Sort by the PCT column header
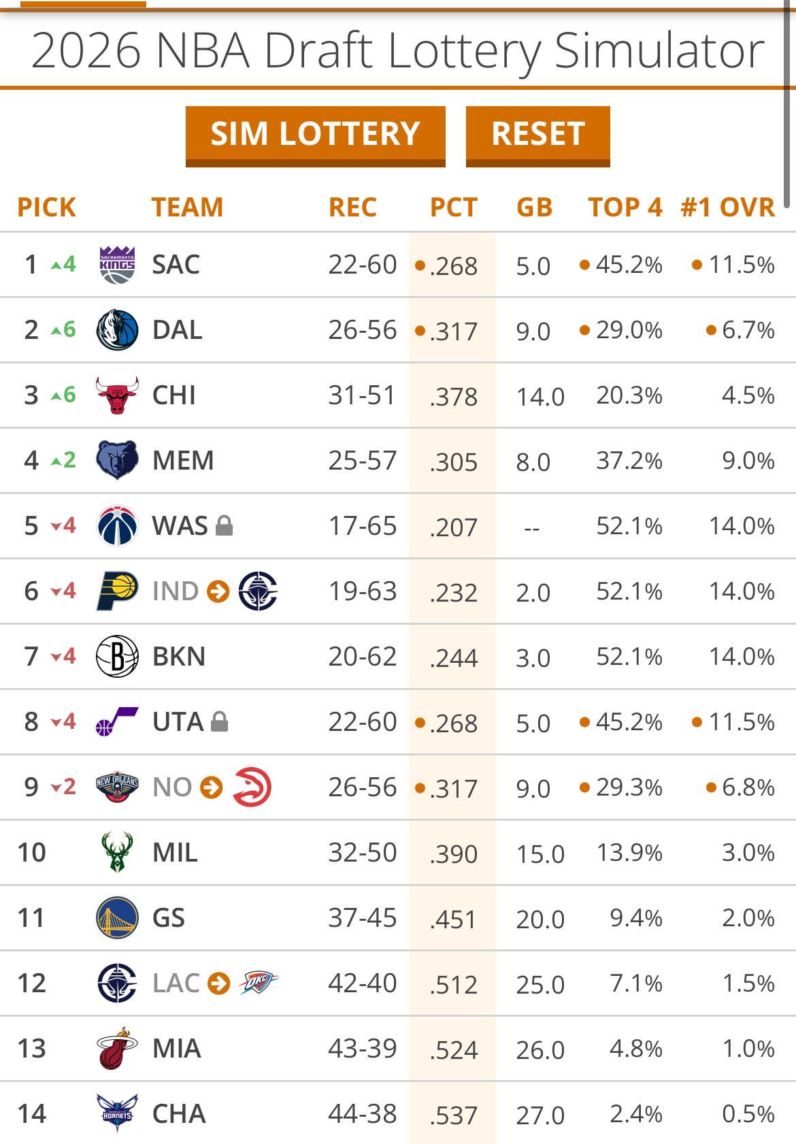Screen dimensions: 796x1144 (x=453, y=208)
